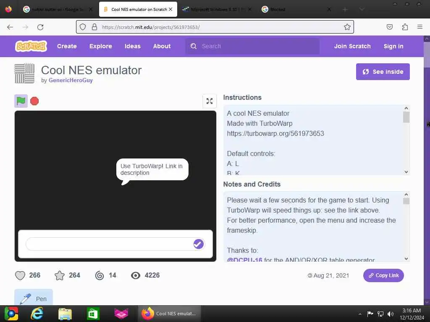Bookmark page with the star icon

tap(347, 27)
